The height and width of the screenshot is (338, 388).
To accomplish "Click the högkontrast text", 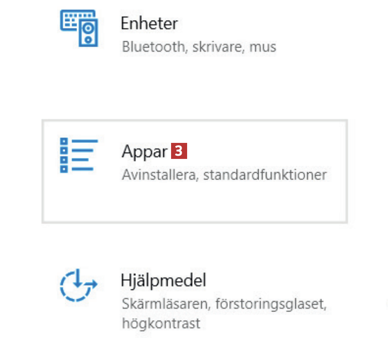I will pos(161,324).
